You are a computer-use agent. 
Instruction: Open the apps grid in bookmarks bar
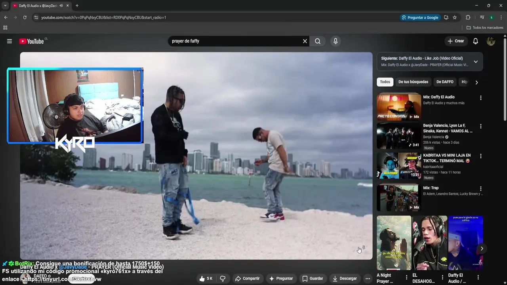(x=5, y=28)
